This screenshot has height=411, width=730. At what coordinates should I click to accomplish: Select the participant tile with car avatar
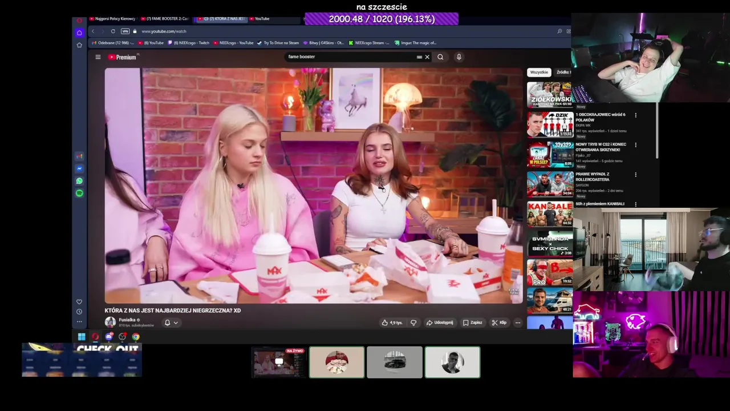coord(395,362)
